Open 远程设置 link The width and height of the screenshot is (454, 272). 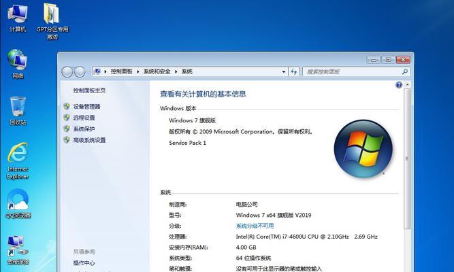click(x=84, y=118)
